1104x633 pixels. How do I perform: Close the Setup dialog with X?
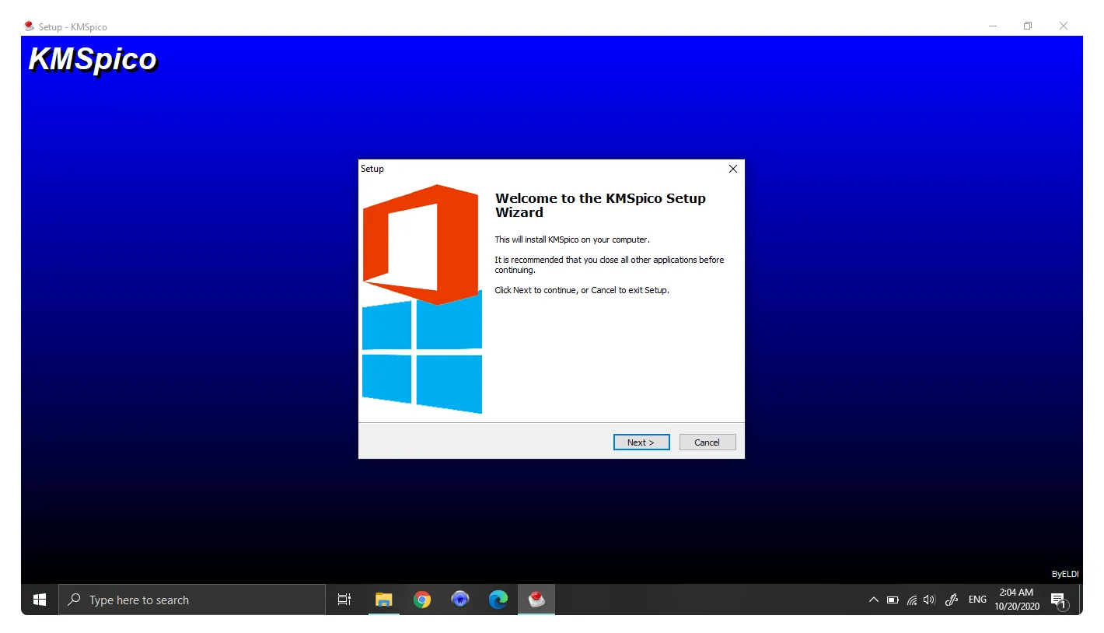(x=732, y=169)
